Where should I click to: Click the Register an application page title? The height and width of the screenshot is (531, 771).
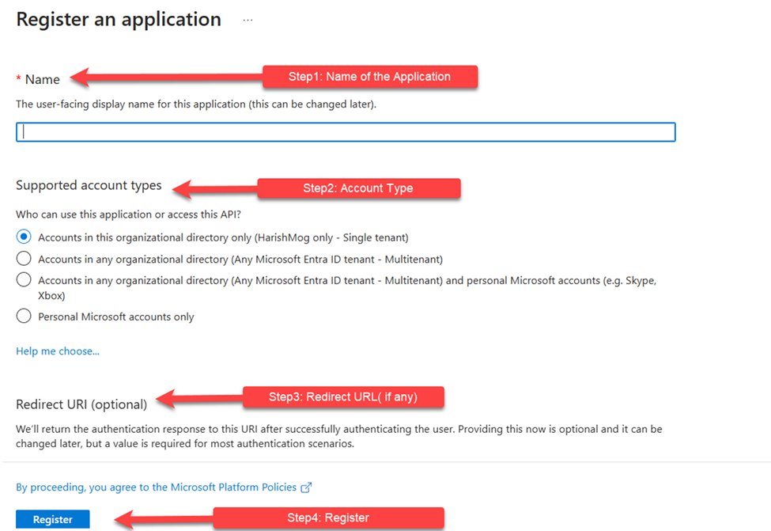pyautogui.click(x=119, y=20)
